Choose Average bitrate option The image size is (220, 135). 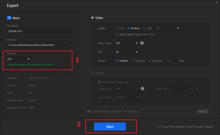tap(150, 61)
